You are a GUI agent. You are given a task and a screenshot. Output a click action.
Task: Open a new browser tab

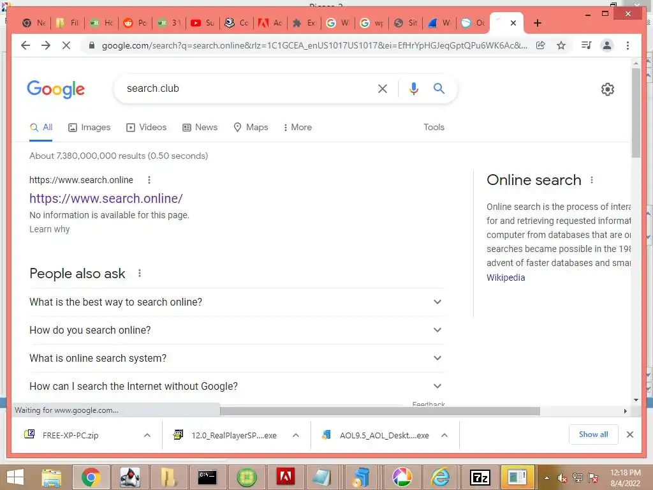537,23
